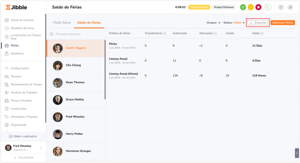Select Cho Chang from member list

click(73, 65)
